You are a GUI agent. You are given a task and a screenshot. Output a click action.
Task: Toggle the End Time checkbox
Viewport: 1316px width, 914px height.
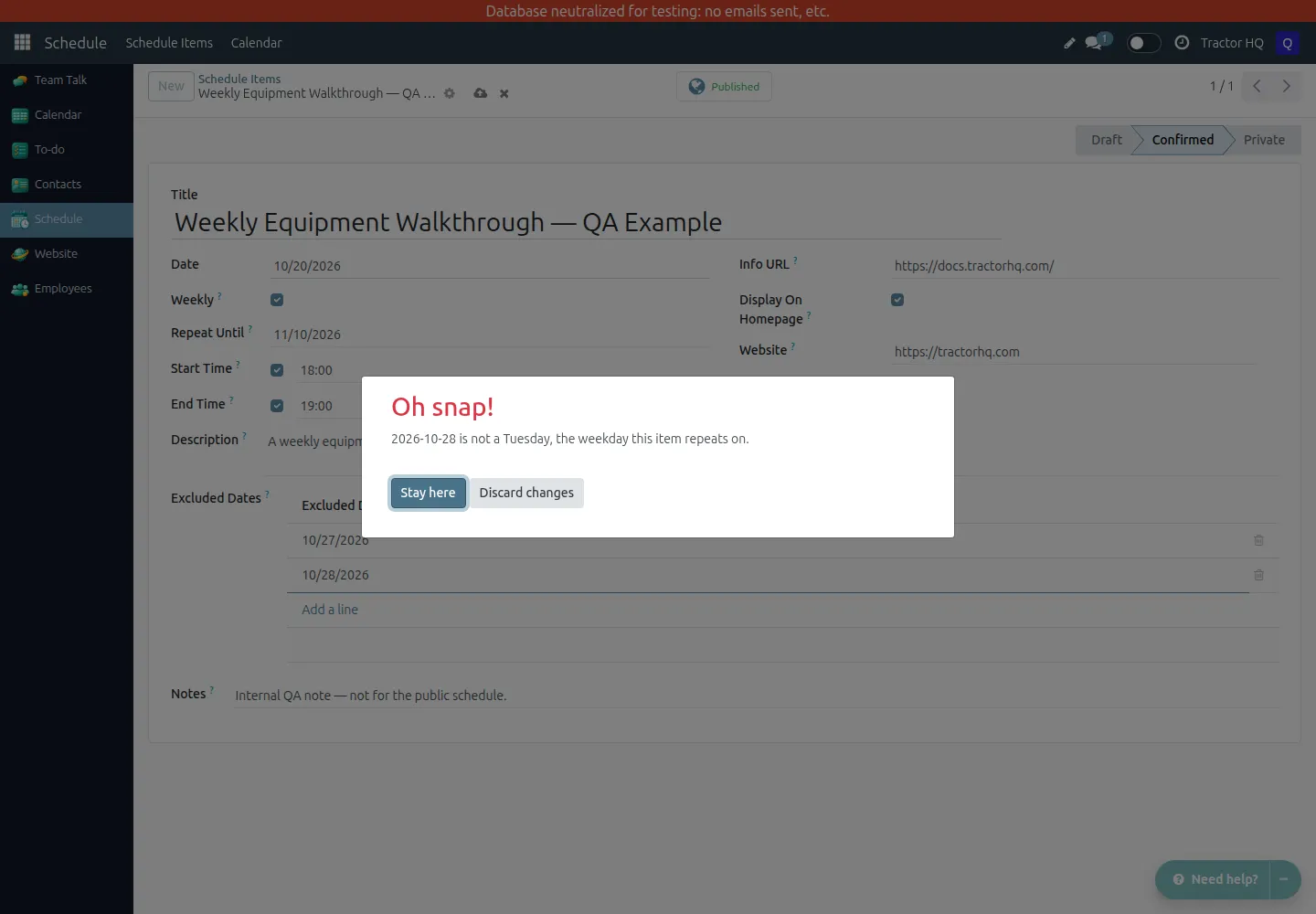click(277, 406)
